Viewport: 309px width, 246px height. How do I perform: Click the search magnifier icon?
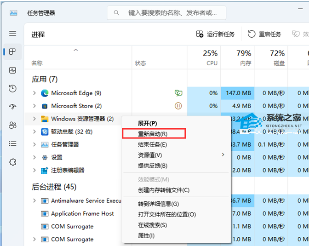pos(116,13)
